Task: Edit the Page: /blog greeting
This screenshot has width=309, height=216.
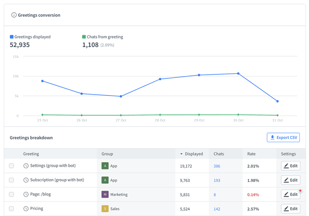Action: [x=290, y=194]
